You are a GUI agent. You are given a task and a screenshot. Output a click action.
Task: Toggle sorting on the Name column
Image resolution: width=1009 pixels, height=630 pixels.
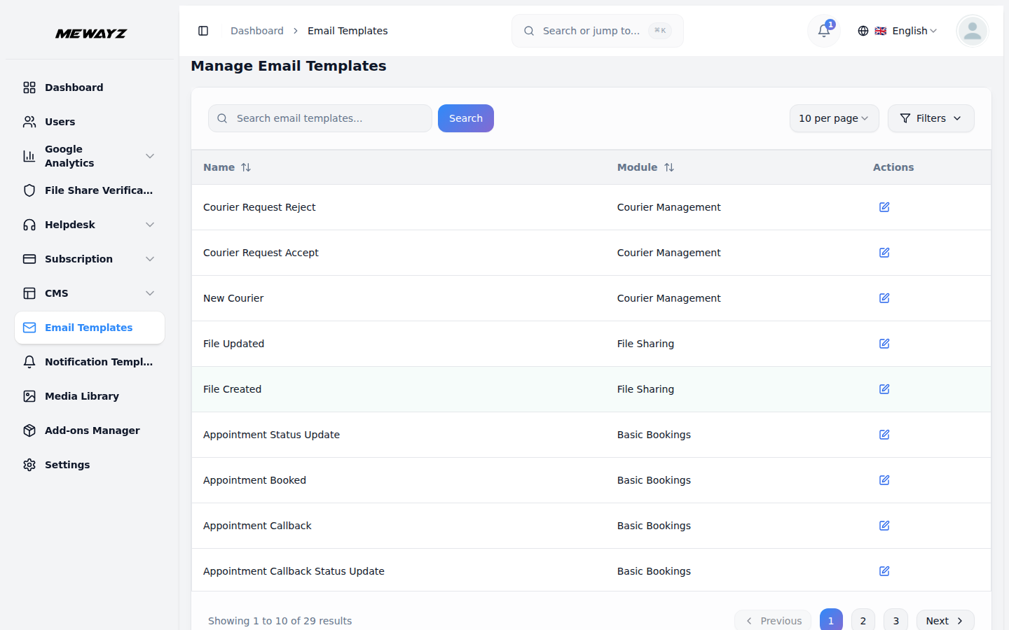245,167
